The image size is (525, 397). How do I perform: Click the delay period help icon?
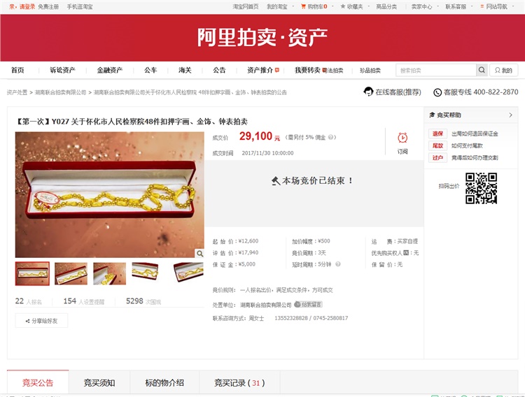(x=338, y=264)
